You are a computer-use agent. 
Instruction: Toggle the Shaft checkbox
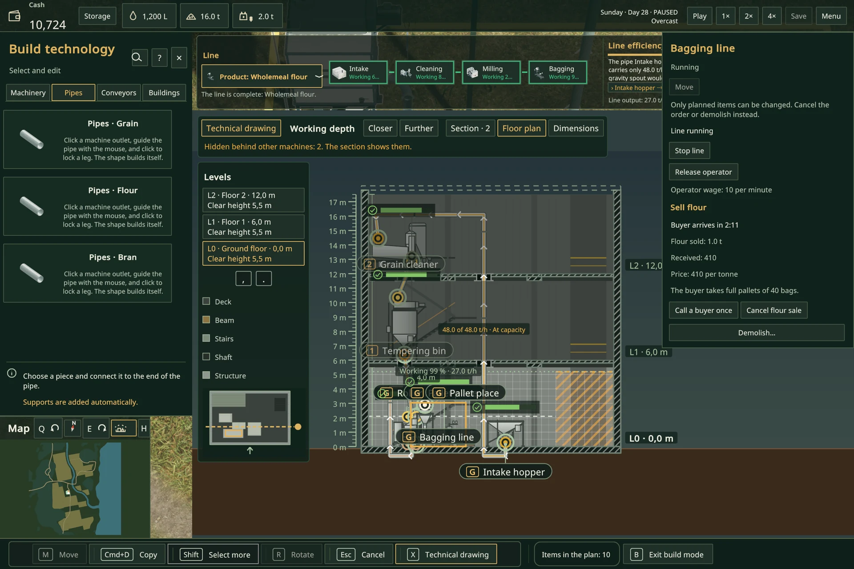pos(206,357)
